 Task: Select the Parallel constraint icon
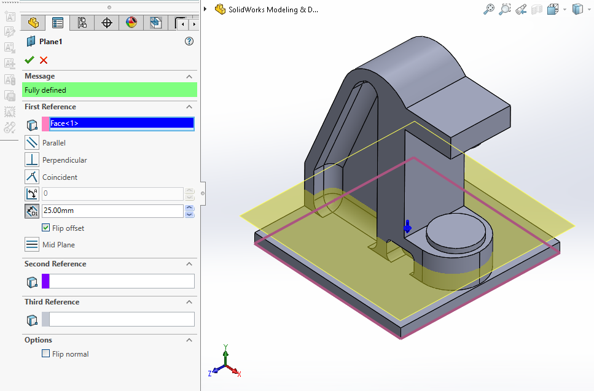32,143
